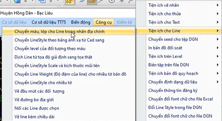Image resolution: width=222 pixels, height=121 pixels.
Task: Click the Huyện Hồng Dân - Bạc Liêu title text
Action: coord(27,13)
